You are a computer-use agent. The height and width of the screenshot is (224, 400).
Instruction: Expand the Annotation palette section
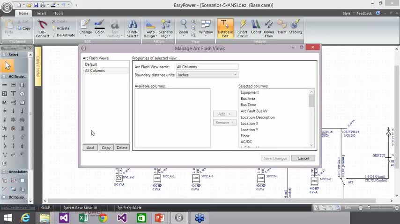pos(4,172)
